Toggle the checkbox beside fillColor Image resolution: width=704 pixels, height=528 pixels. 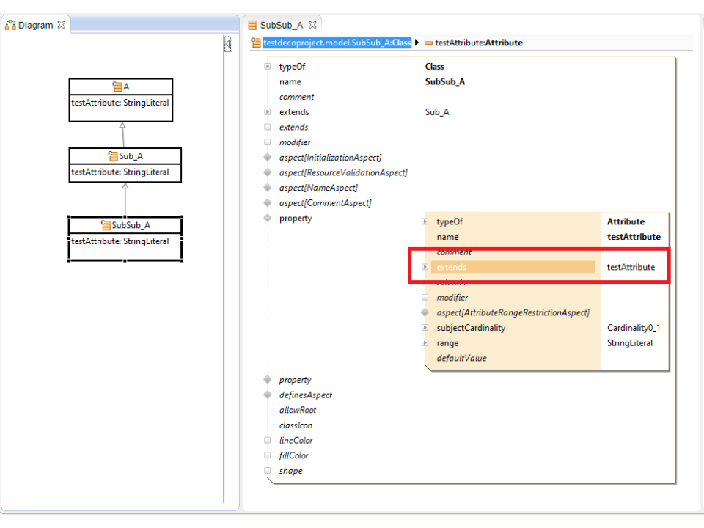click(x=268, y=455)
